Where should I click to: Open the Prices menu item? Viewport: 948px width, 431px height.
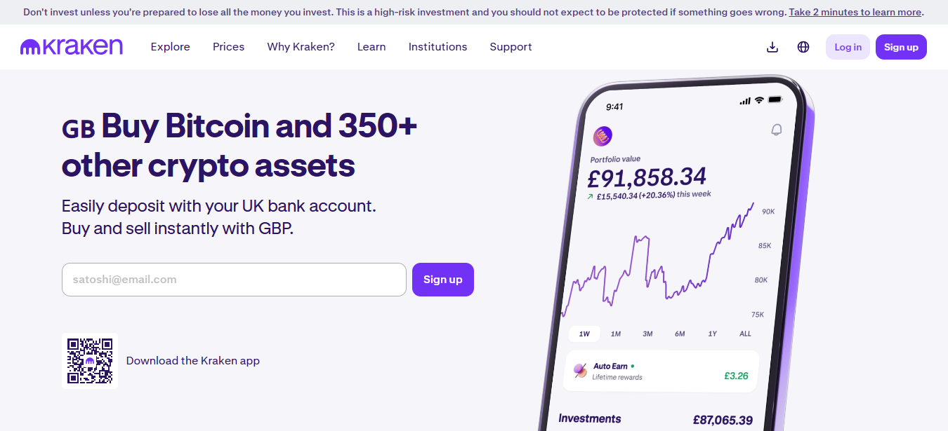point(229,47)
